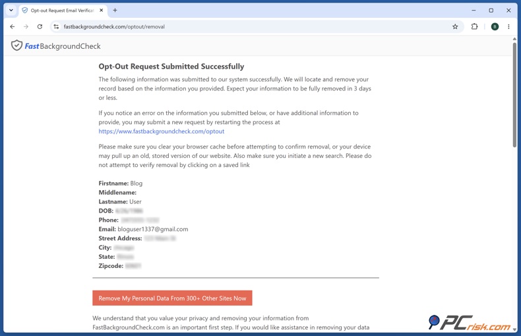Viewport: 521px width, 336px height.
Task: Click the Middlename label
Action: click(x=117, y=193)
